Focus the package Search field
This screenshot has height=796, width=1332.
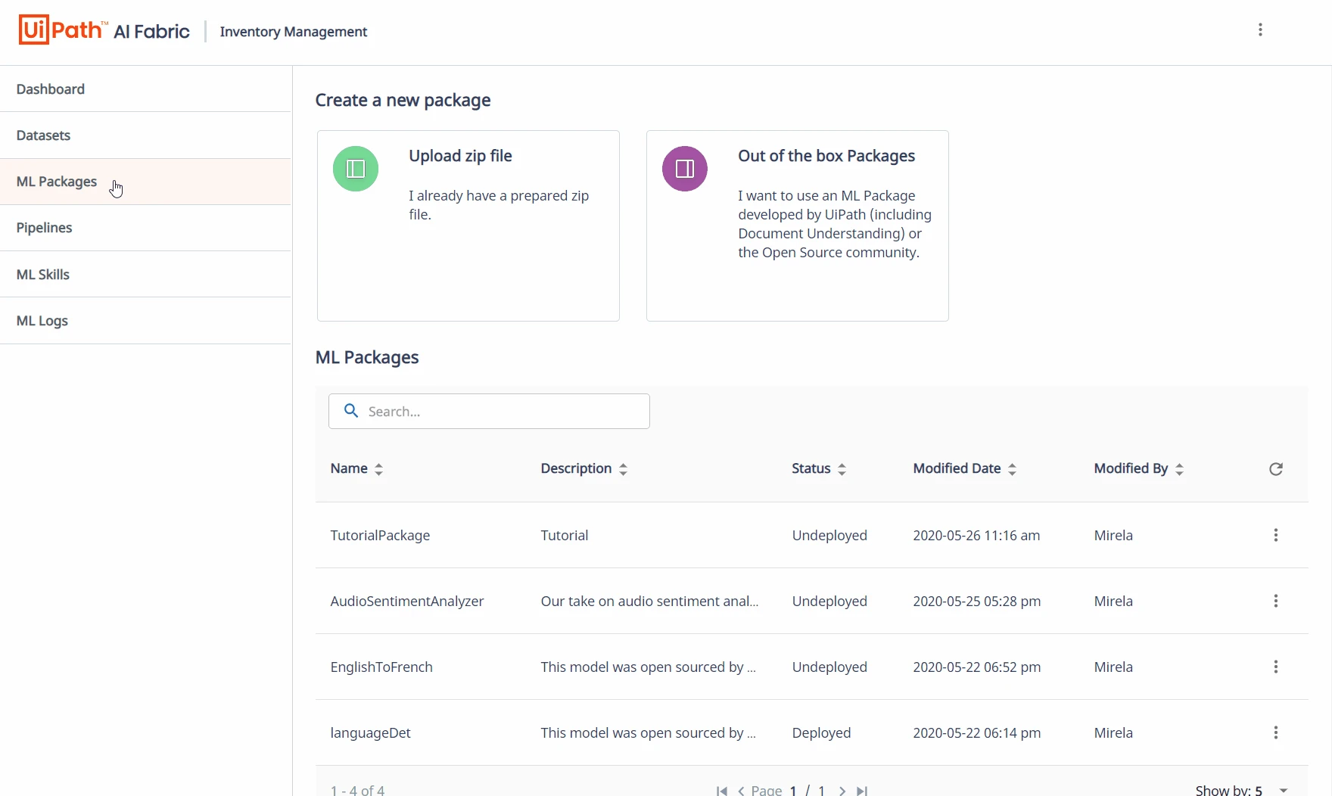(489, 411)
